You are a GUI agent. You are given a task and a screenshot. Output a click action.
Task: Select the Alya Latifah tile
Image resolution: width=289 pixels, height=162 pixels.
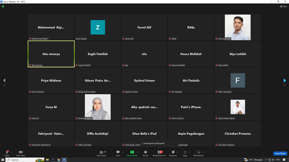(x=238, y=54)
